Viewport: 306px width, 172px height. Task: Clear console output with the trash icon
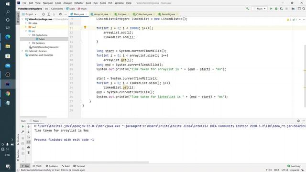click(x=29, y=152)
